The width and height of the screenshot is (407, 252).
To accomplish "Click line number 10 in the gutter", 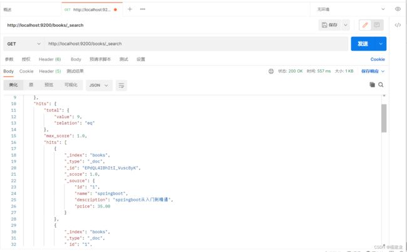I will [x=14, y=104].
